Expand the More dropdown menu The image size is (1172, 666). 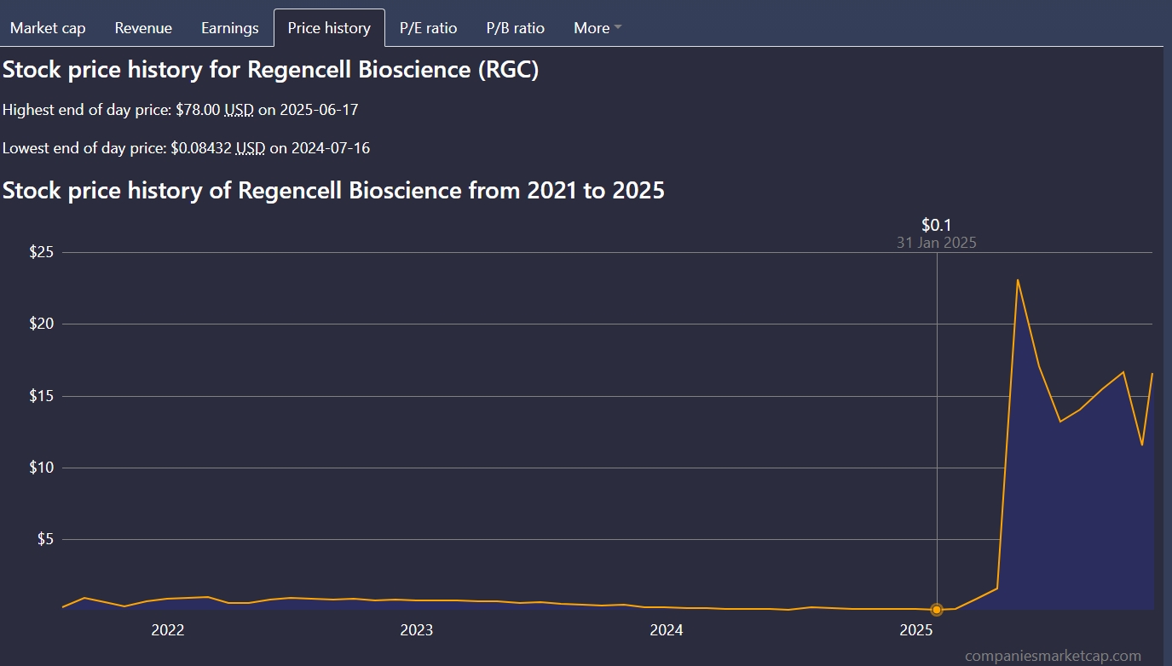598,28
